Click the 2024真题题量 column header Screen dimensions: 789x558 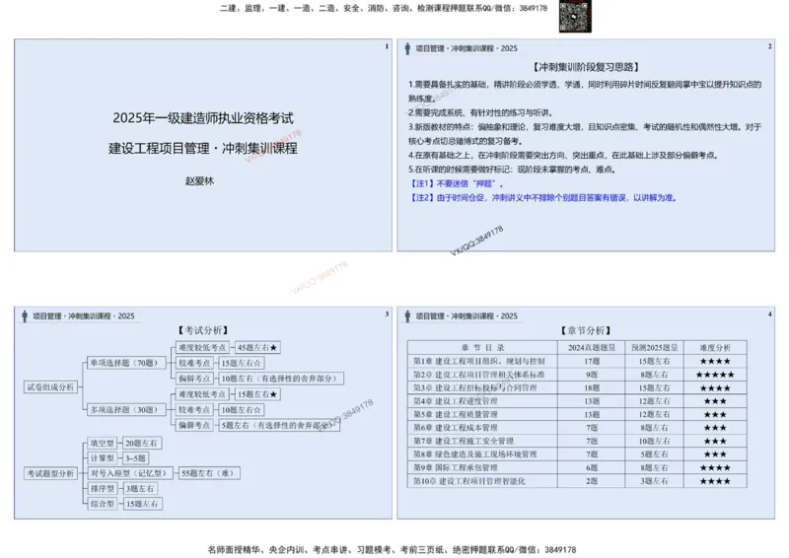click(x=591, y=348)
